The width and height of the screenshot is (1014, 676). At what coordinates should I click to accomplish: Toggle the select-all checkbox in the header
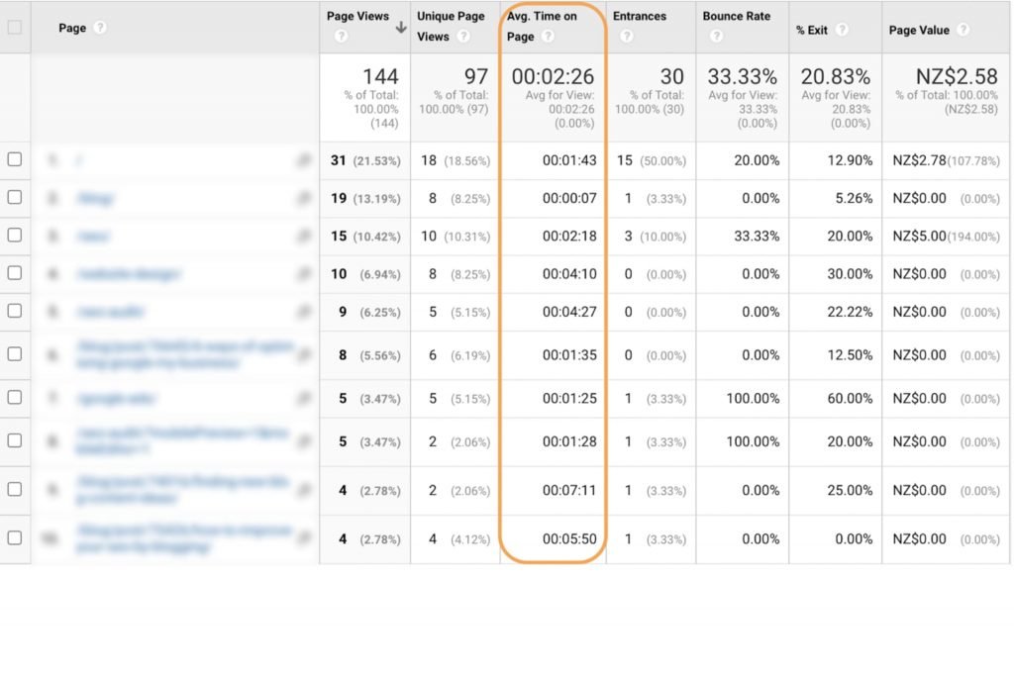(x=14, y=28)
